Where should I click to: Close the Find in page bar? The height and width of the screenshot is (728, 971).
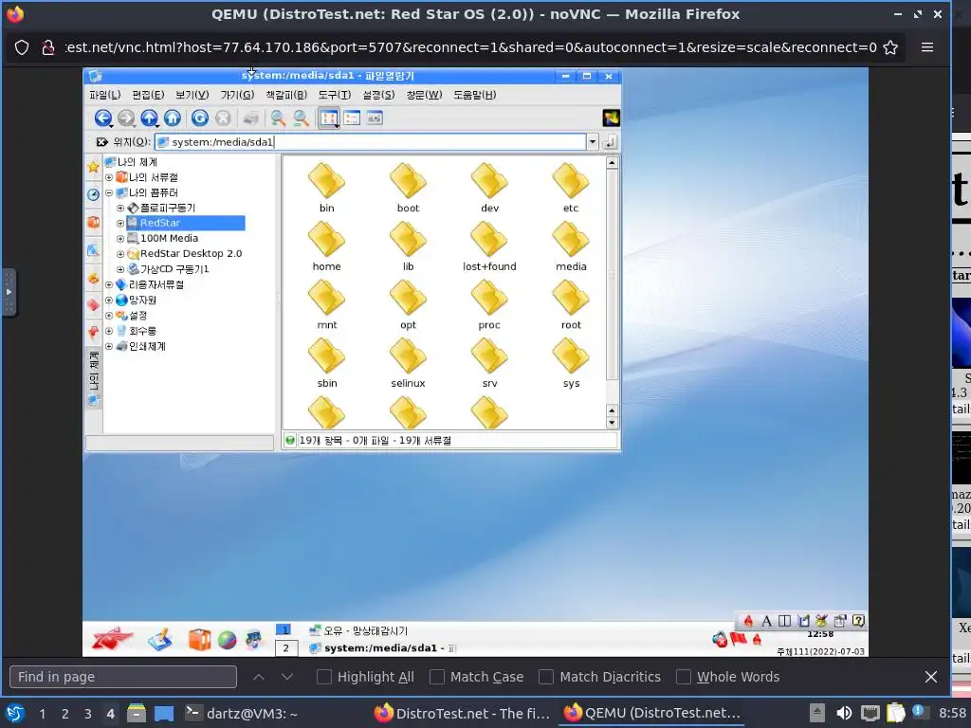(x=931, y=677)
